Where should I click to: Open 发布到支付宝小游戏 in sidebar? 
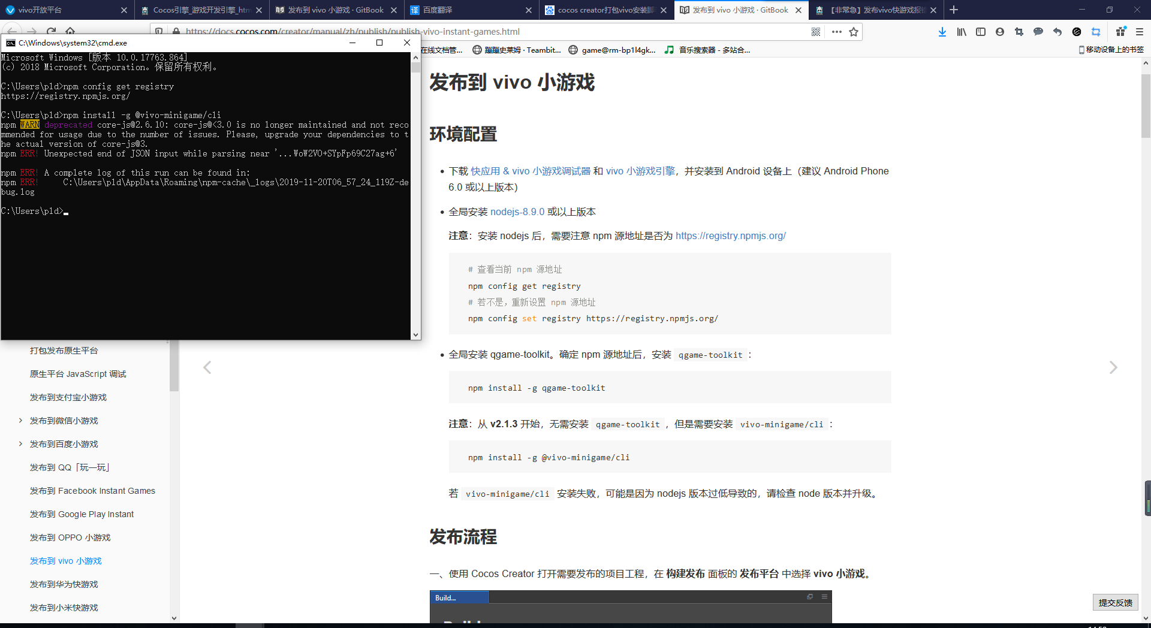68,397
